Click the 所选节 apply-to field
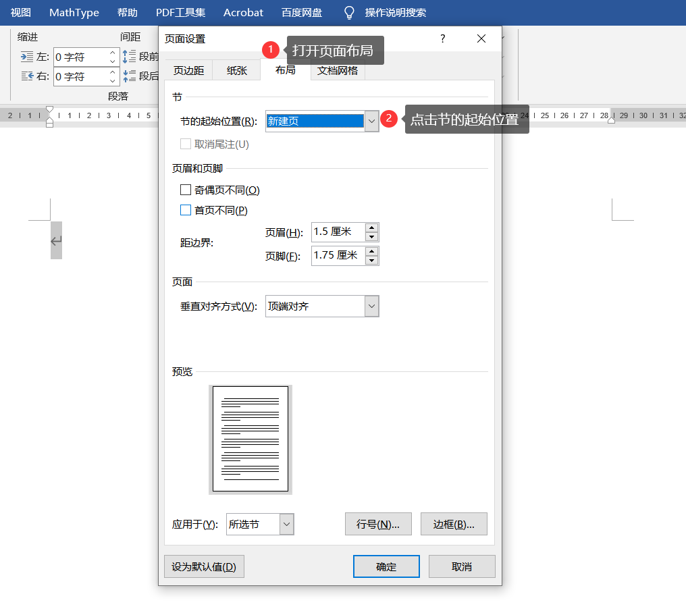The height and width of the screenshot is (613, 686). 253,524
